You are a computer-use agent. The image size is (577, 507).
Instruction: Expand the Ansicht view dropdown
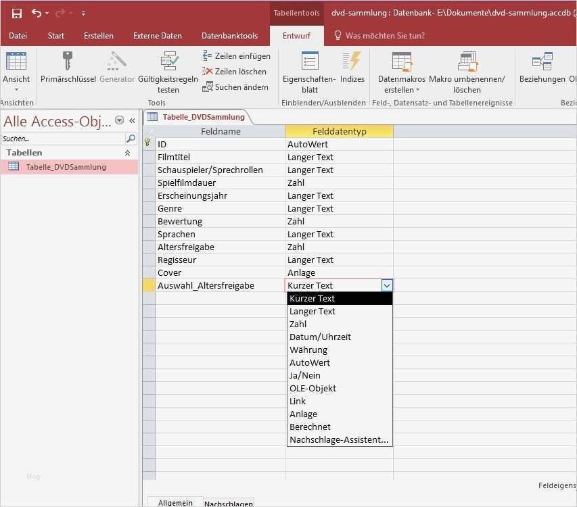tap(16, 89)
